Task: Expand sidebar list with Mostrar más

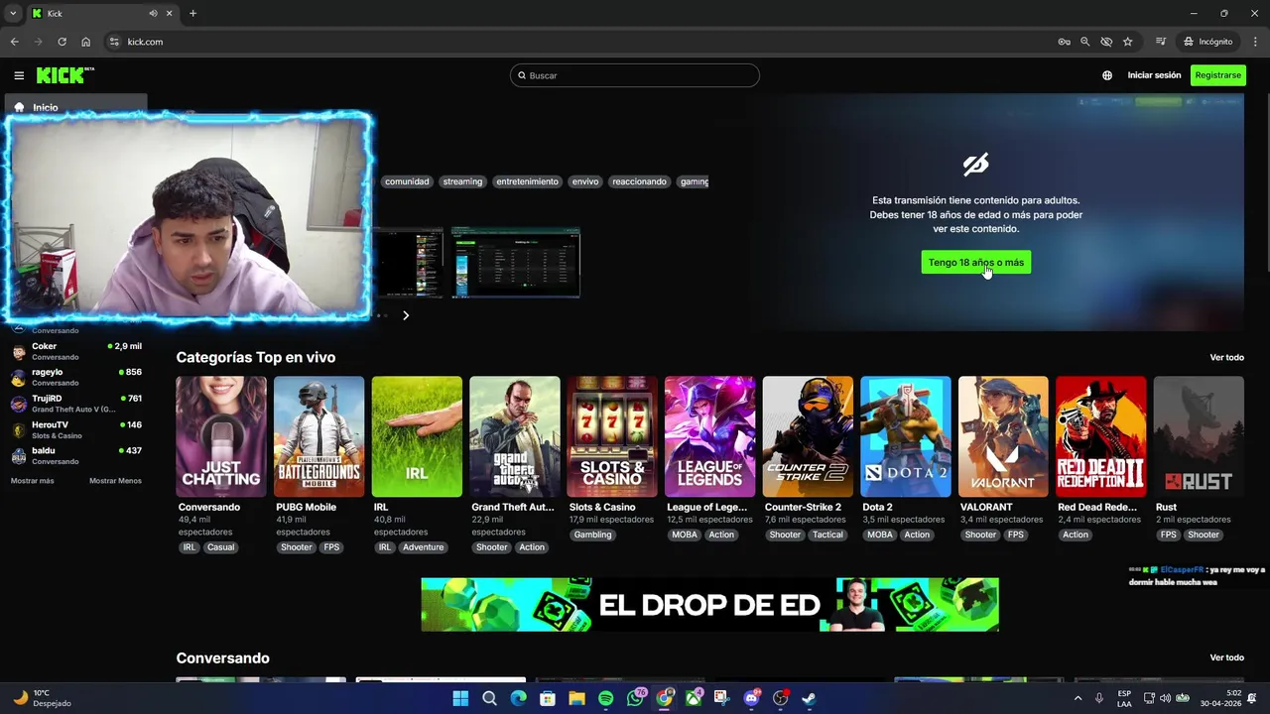Action: pos(33,481)
